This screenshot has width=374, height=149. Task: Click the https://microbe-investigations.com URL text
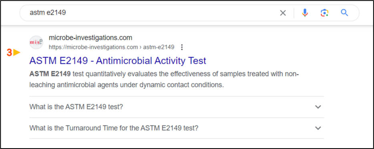[x=93, y=47]
